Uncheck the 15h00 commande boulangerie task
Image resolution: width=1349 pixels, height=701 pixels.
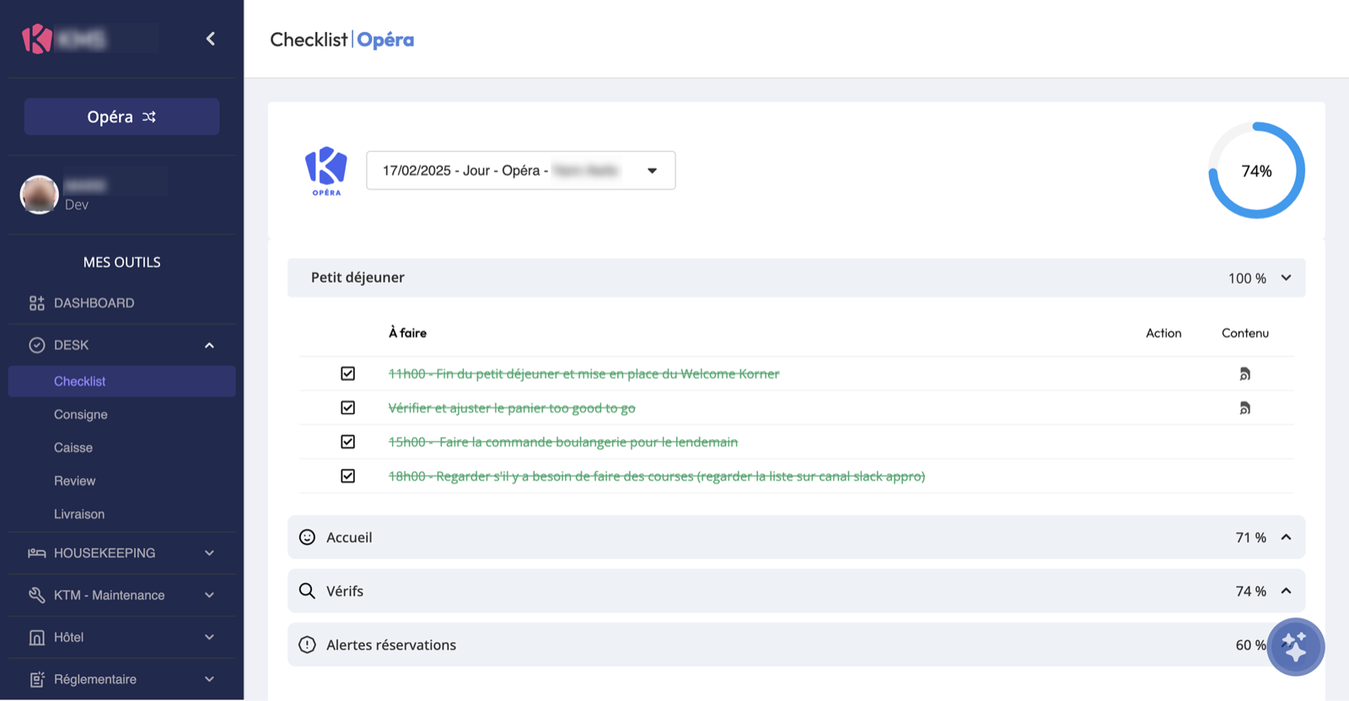coord(347,442)
